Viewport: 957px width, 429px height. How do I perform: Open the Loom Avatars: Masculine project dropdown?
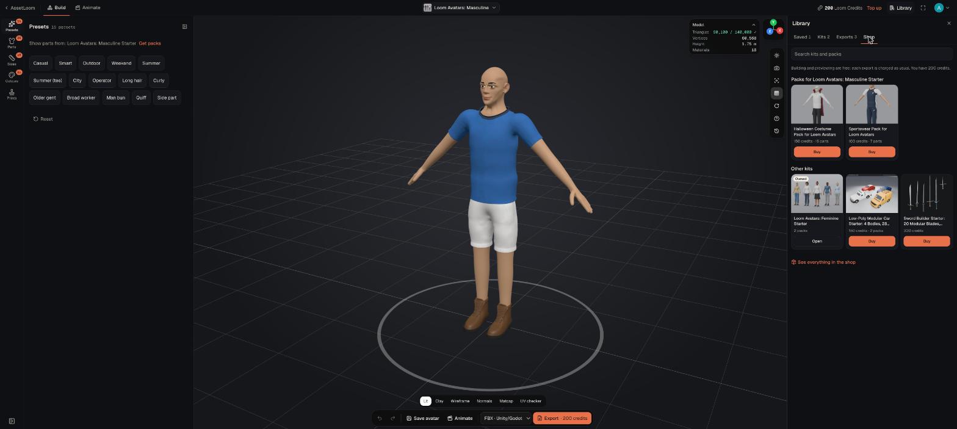461,8
